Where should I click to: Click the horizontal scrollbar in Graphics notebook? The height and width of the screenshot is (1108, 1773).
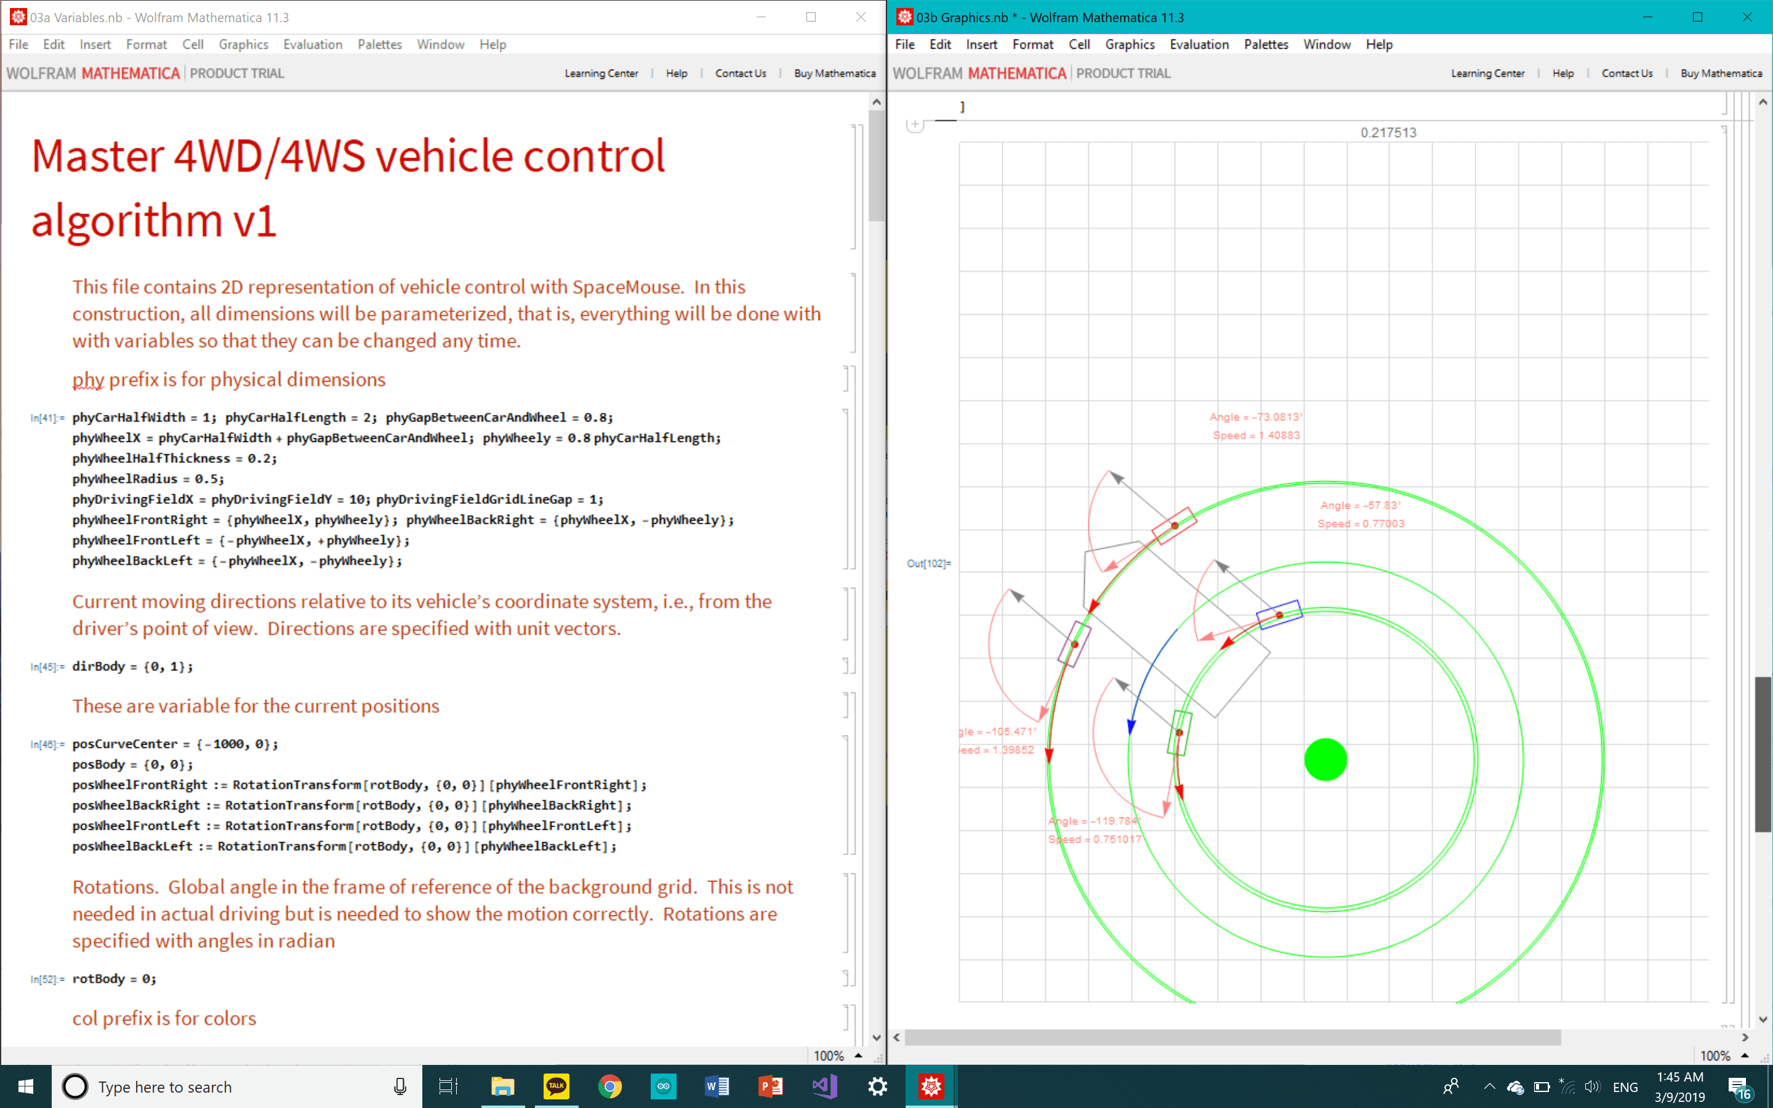pos(1232,1037)
